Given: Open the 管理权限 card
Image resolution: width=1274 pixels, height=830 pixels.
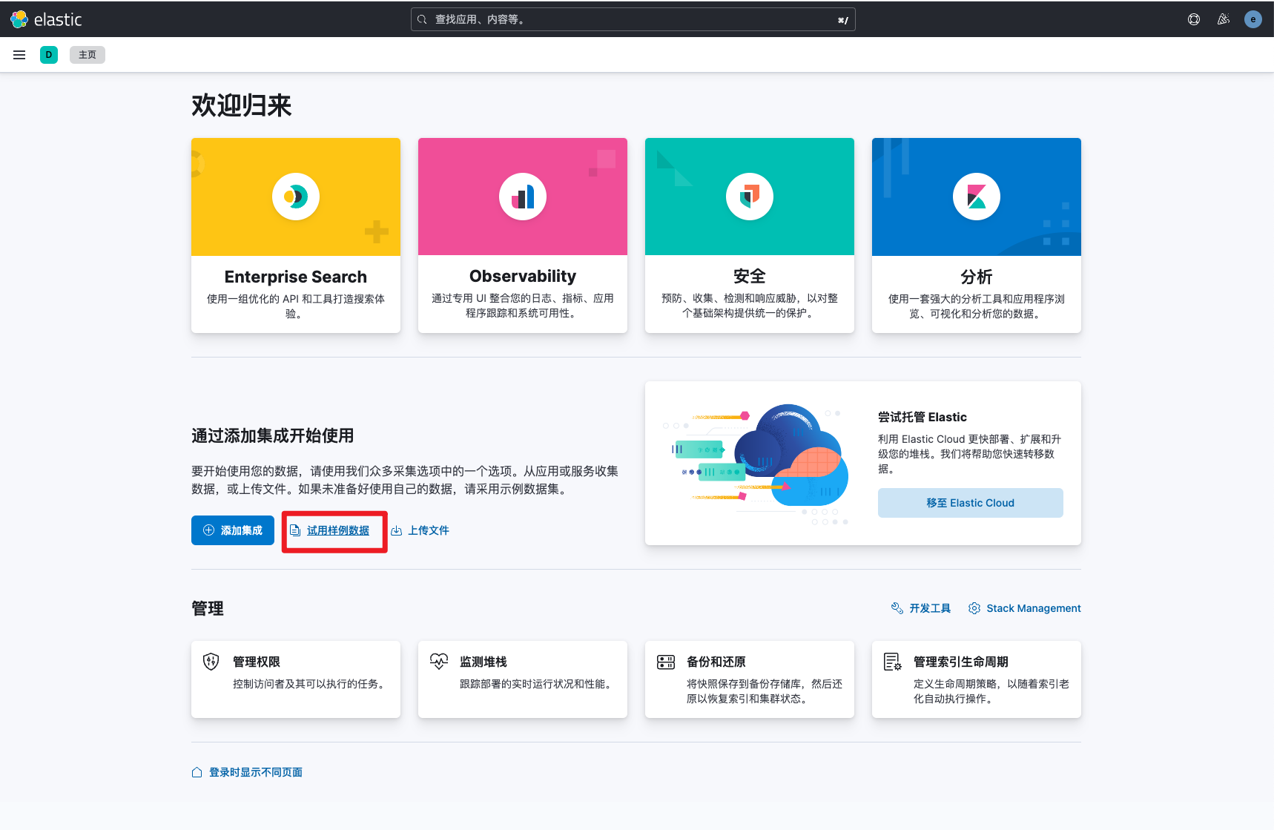Looking at the screenshot, I should point(296,679).
